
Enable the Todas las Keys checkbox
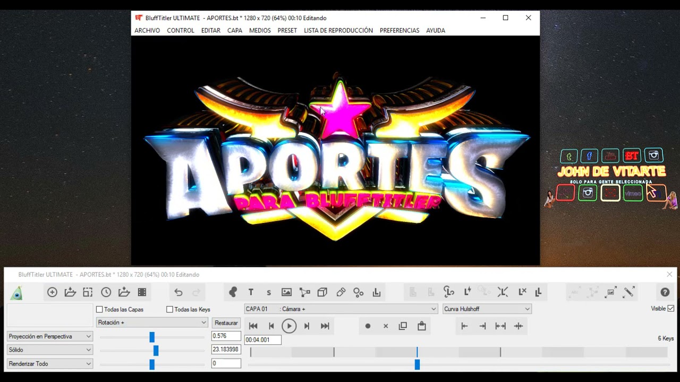[170, 309]
